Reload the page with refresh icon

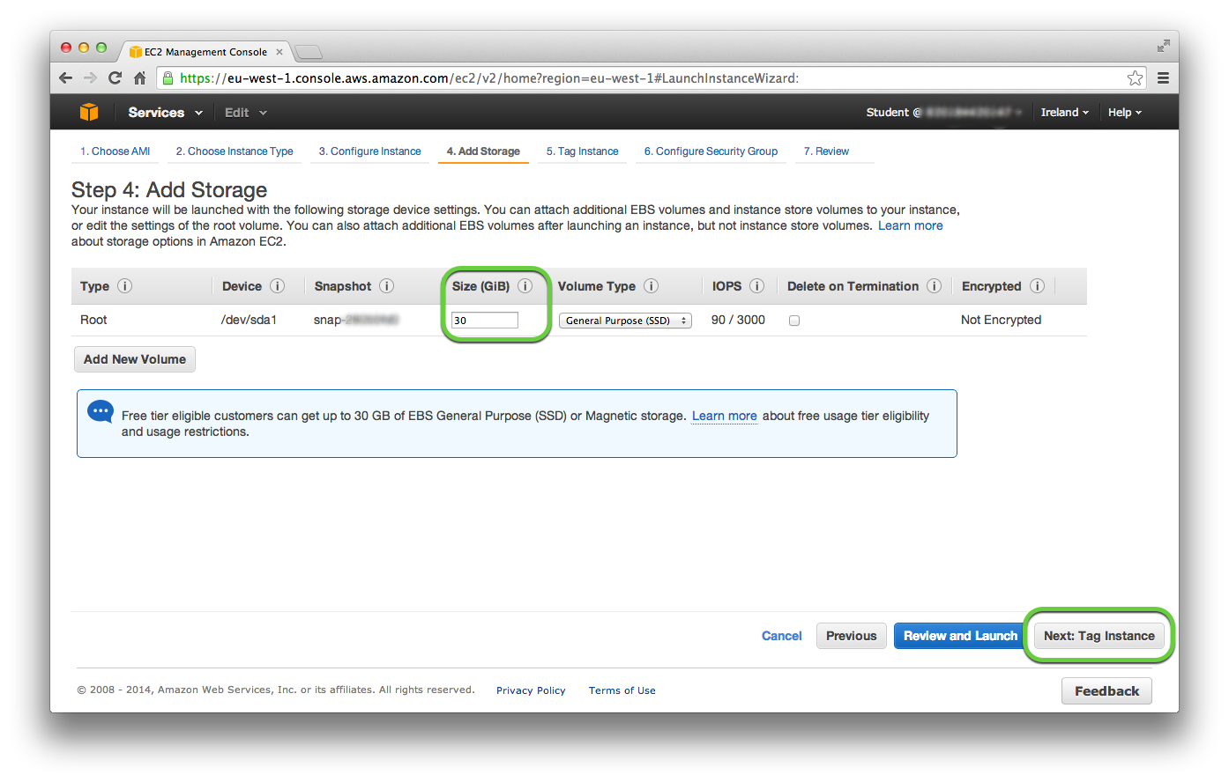(x=115, y=78)
